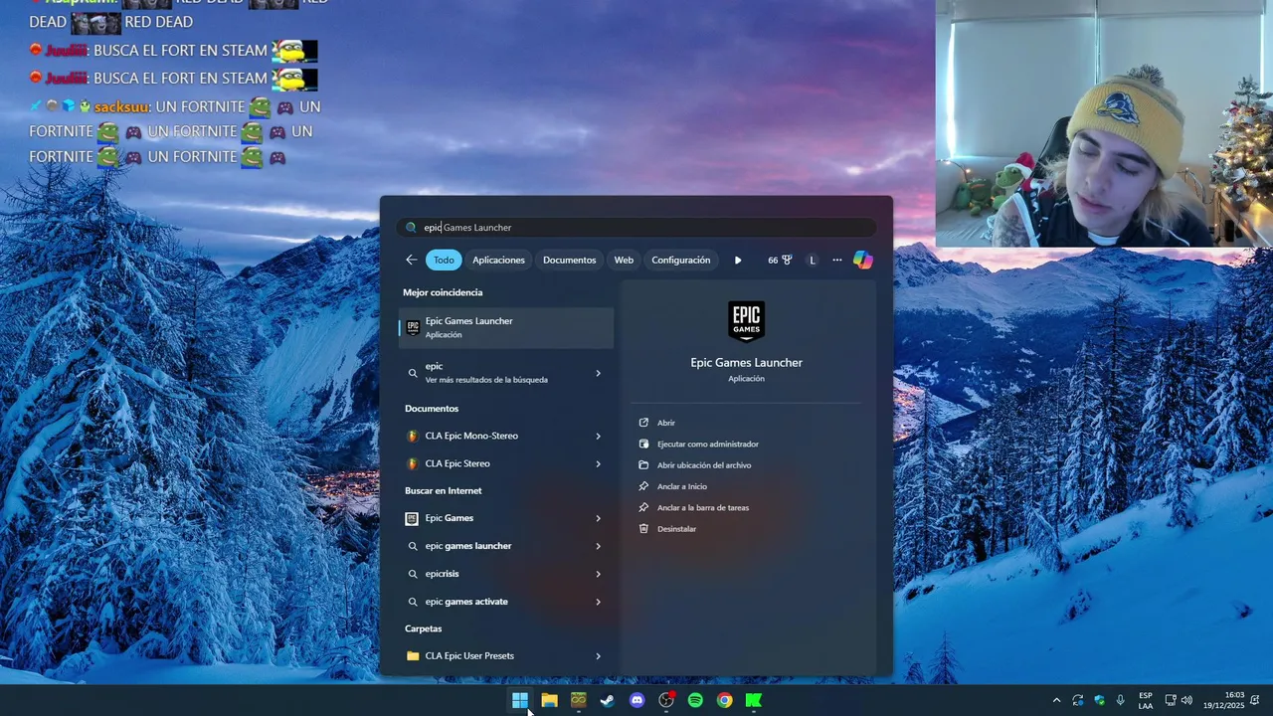Screen dimensions: 1273x716
Task: Expand the arrow for 'epic games activate'
Action: [598, 602]
